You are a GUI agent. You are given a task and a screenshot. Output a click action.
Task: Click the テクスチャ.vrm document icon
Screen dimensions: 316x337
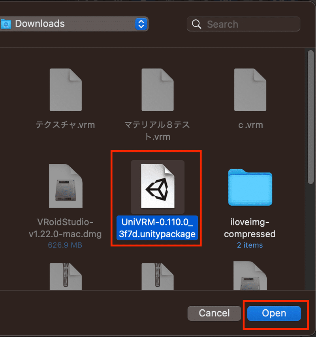(x=66, y=90)
